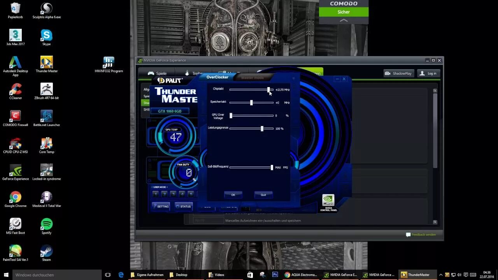Launch Steam from the desktop

pyautogui.click(x=47, y=253)
